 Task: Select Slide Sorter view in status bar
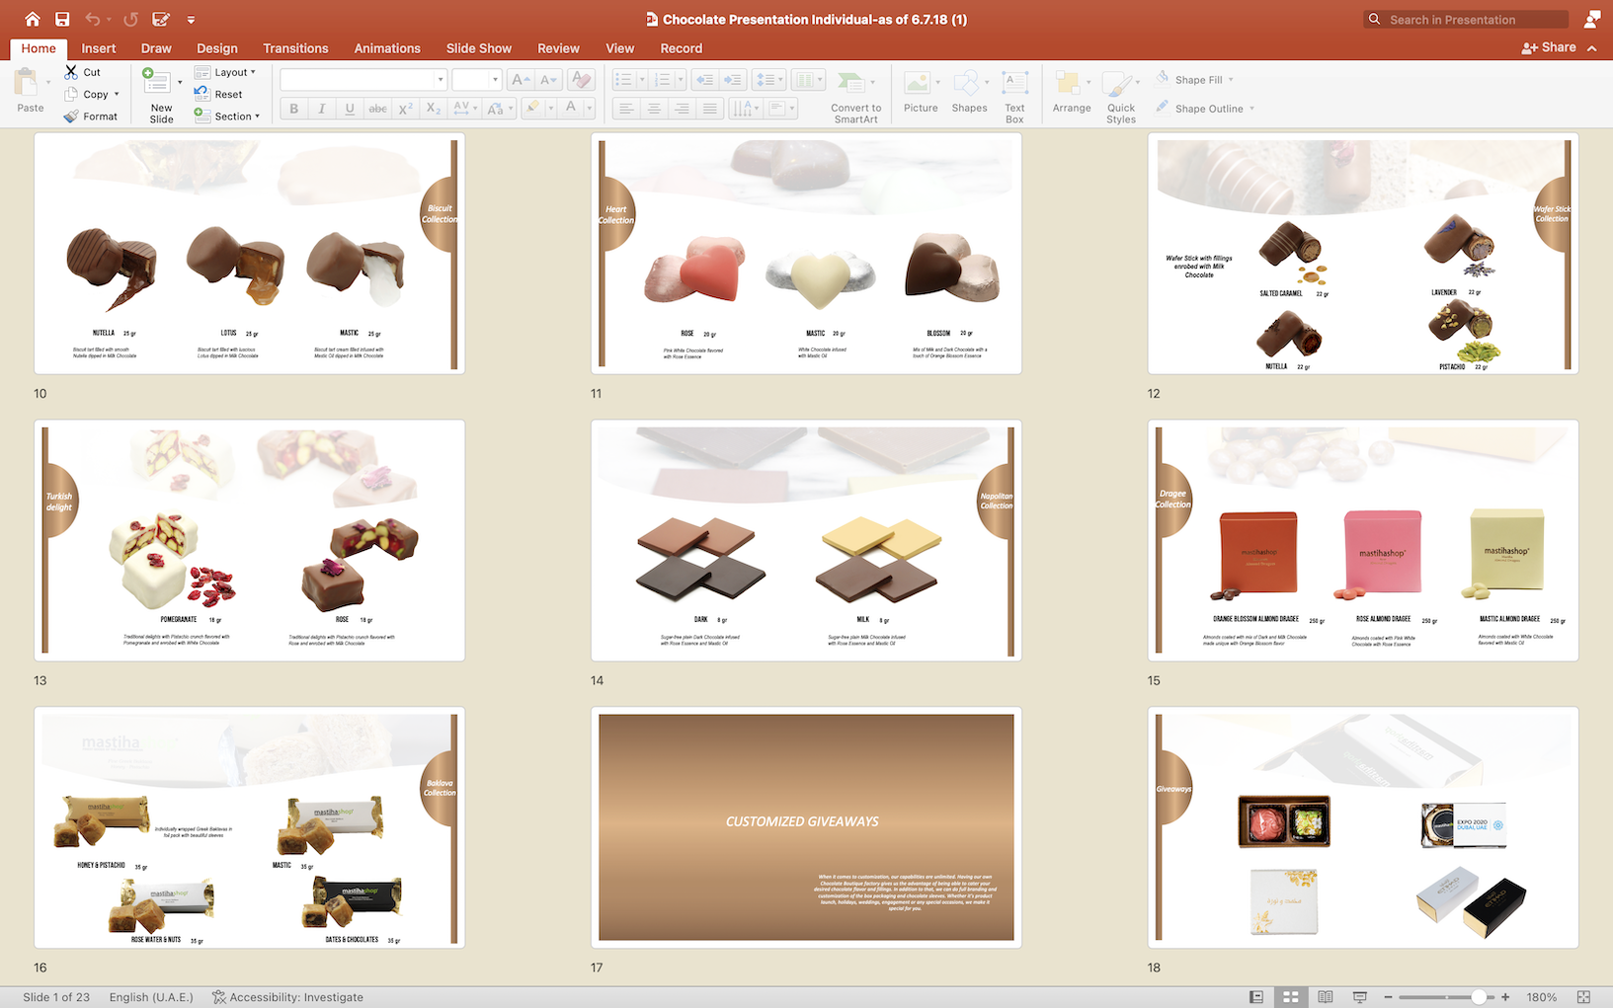pyautogui.click(x=1290, y=997)
